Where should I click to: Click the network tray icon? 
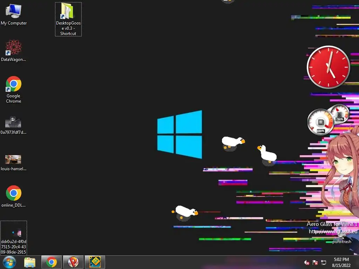[x=324, y=262]
